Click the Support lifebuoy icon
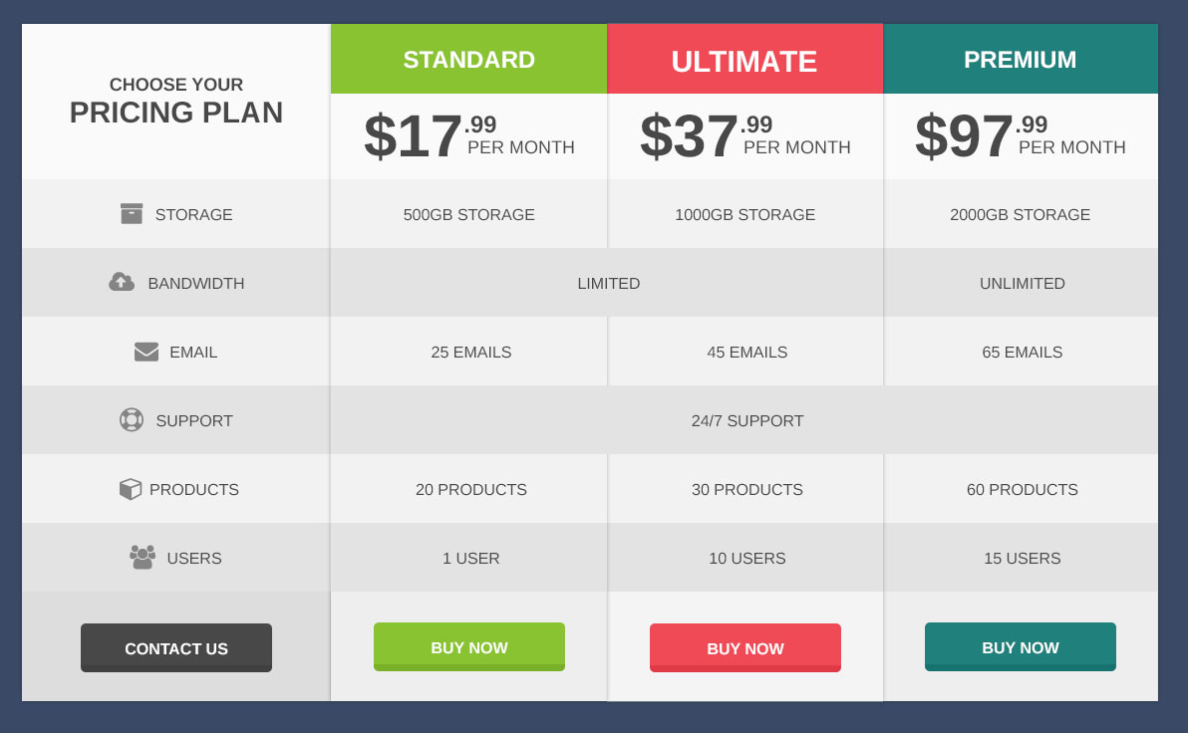 (x=132, y=420)
